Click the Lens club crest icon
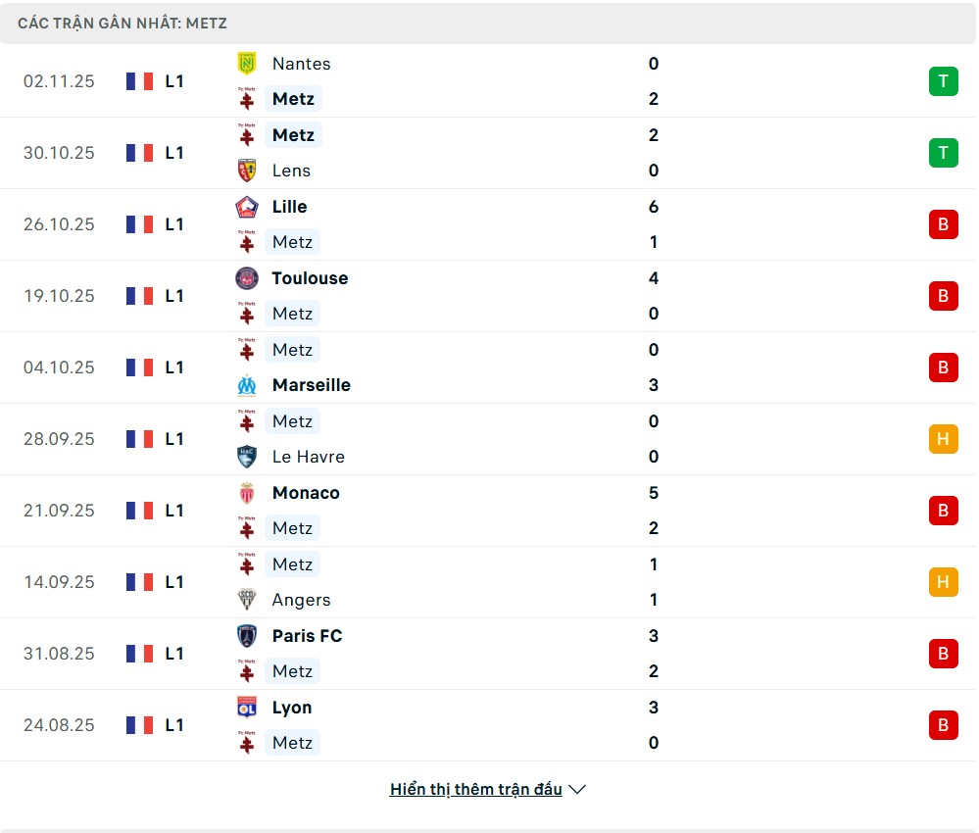This screenshot has width=979, height=833. tap(247, 171)
